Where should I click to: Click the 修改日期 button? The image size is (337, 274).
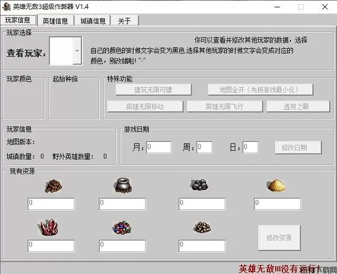tap(298, 147)
